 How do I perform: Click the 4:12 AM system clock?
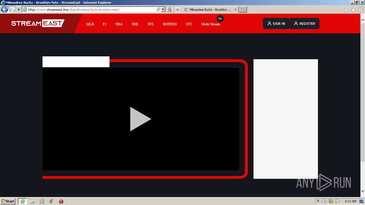(350, 201)
